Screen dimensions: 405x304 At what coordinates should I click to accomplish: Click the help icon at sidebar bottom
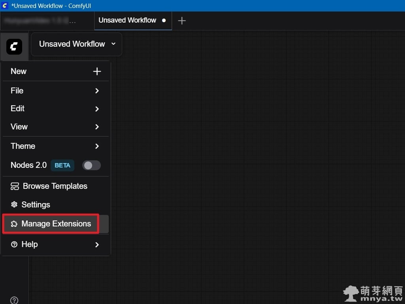pyautogui.click(x=14, y=300)
